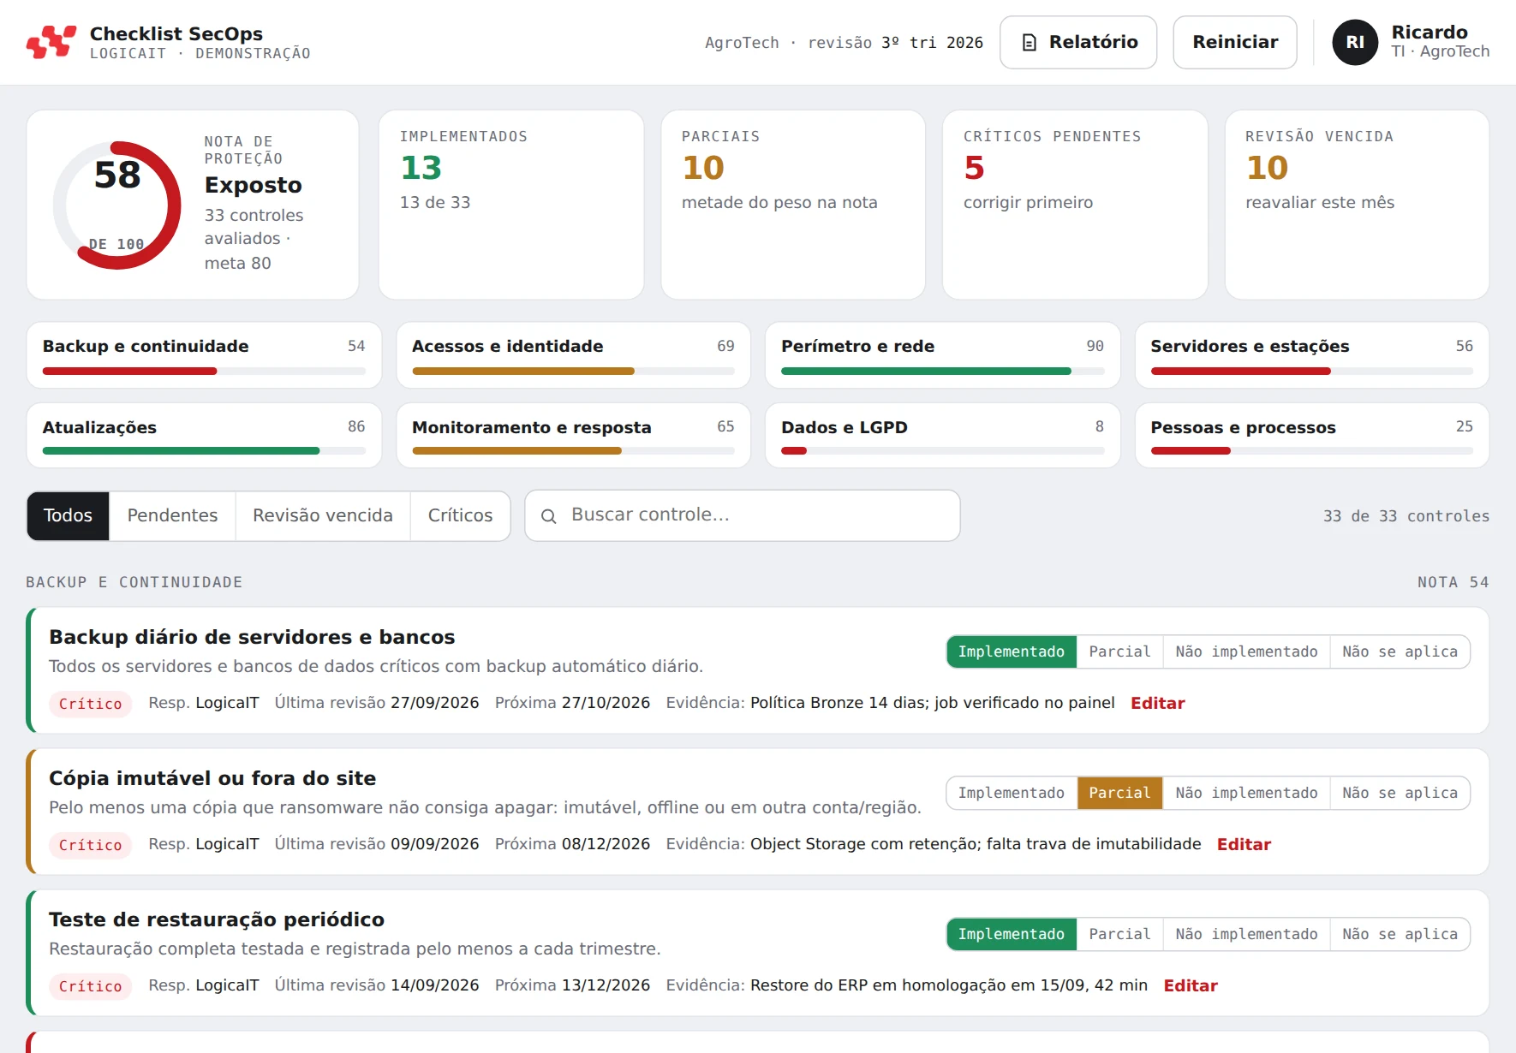
Task: Mark Teste de restauração as Não implementado
Action: click(x=1246, y=934)
